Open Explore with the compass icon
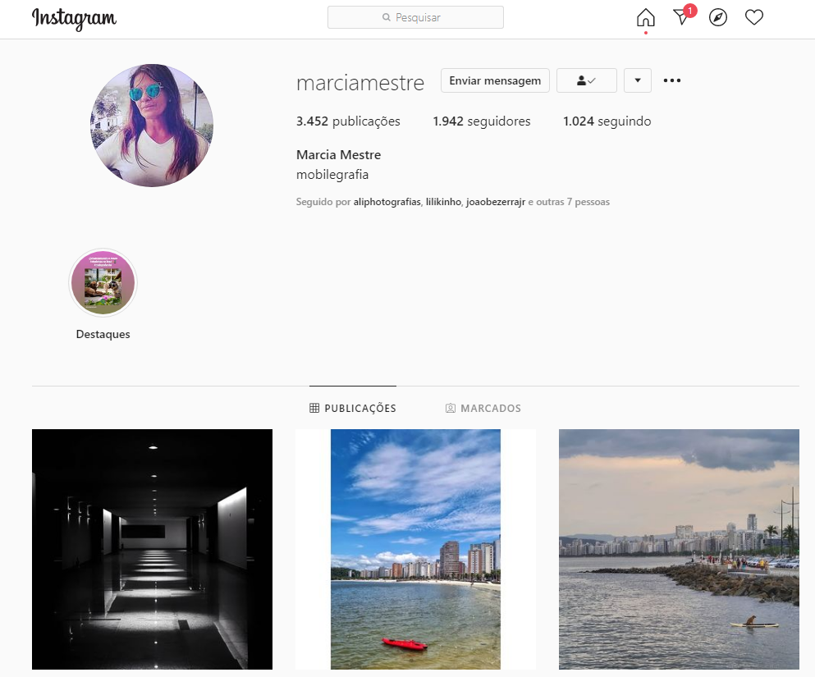The height and width of the screenshot is (677, 815). pyautogui.click(x=717, y=17)
